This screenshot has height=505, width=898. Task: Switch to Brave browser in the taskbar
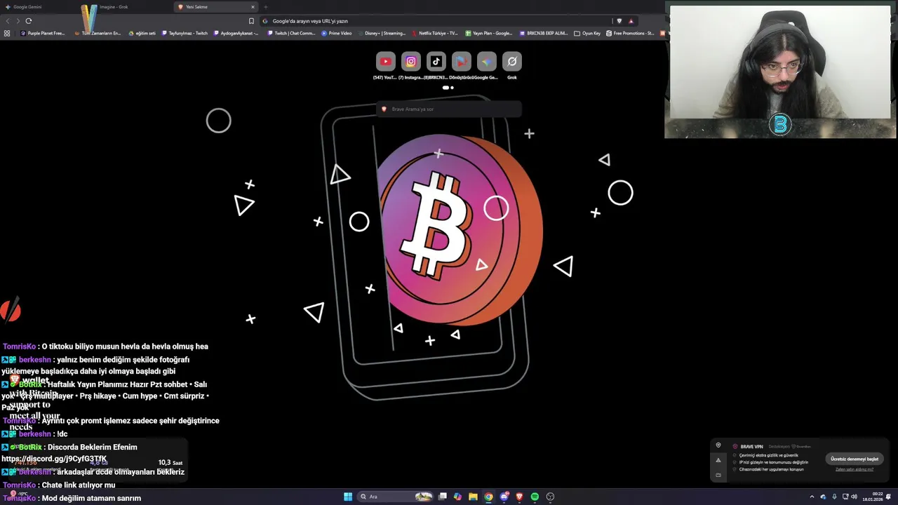519,497
